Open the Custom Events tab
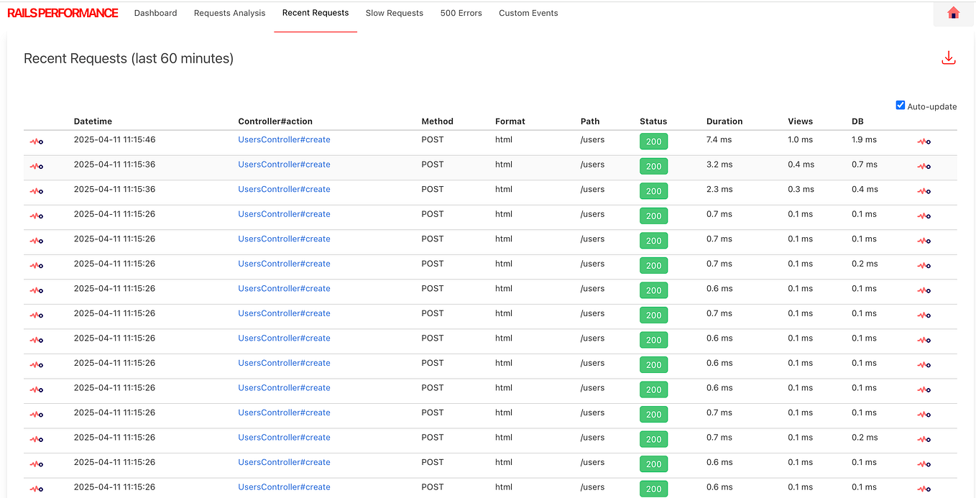The height and width of the screenshot is (498, 976). tap(528, 13)
